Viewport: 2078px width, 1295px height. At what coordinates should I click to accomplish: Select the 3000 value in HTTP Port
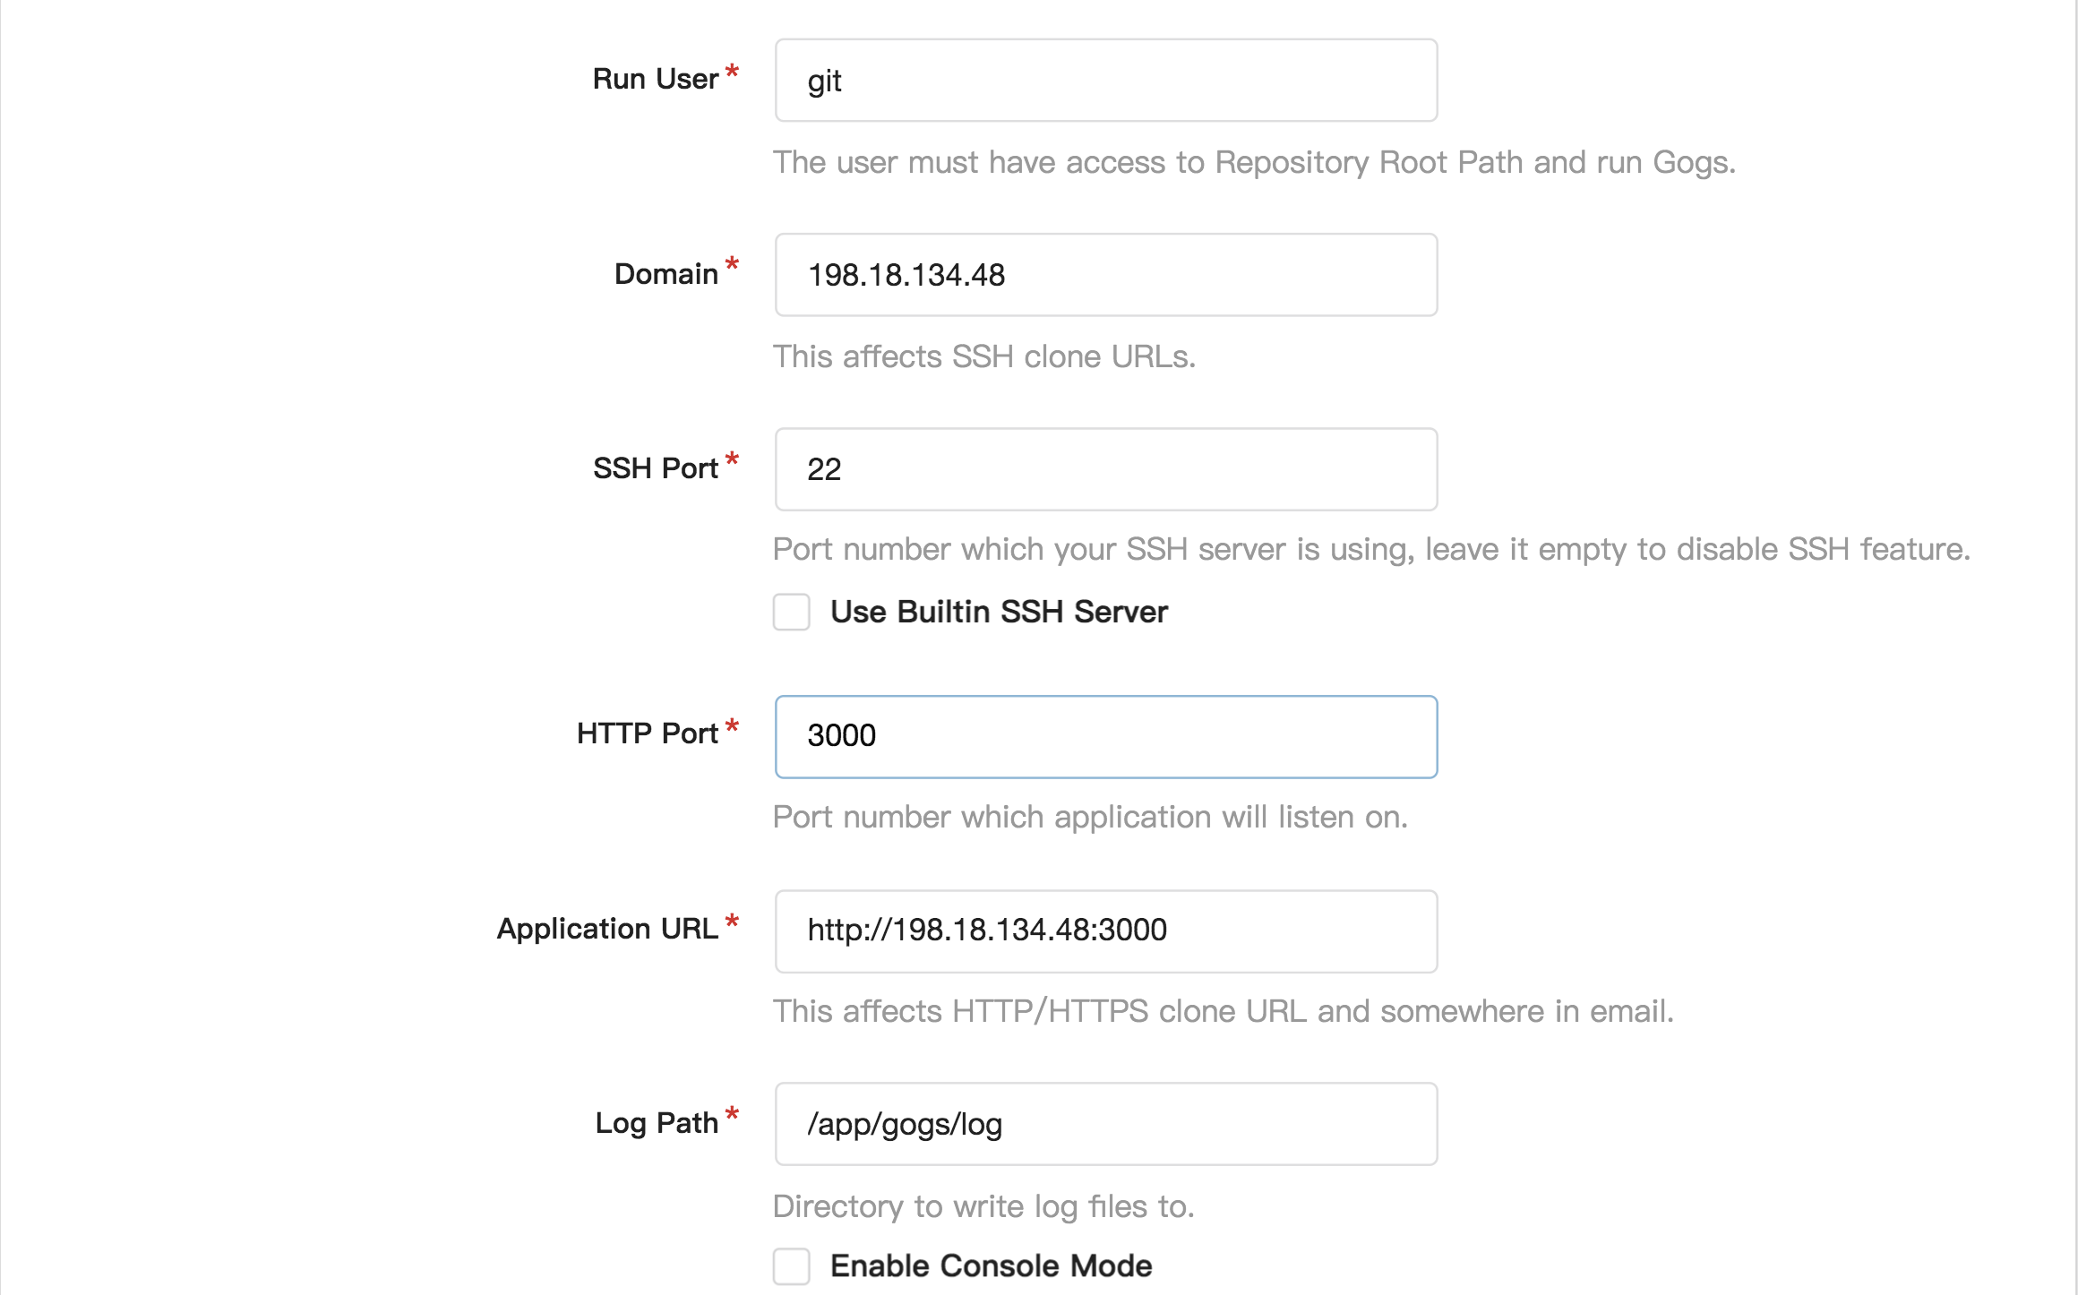click(842, 735)
